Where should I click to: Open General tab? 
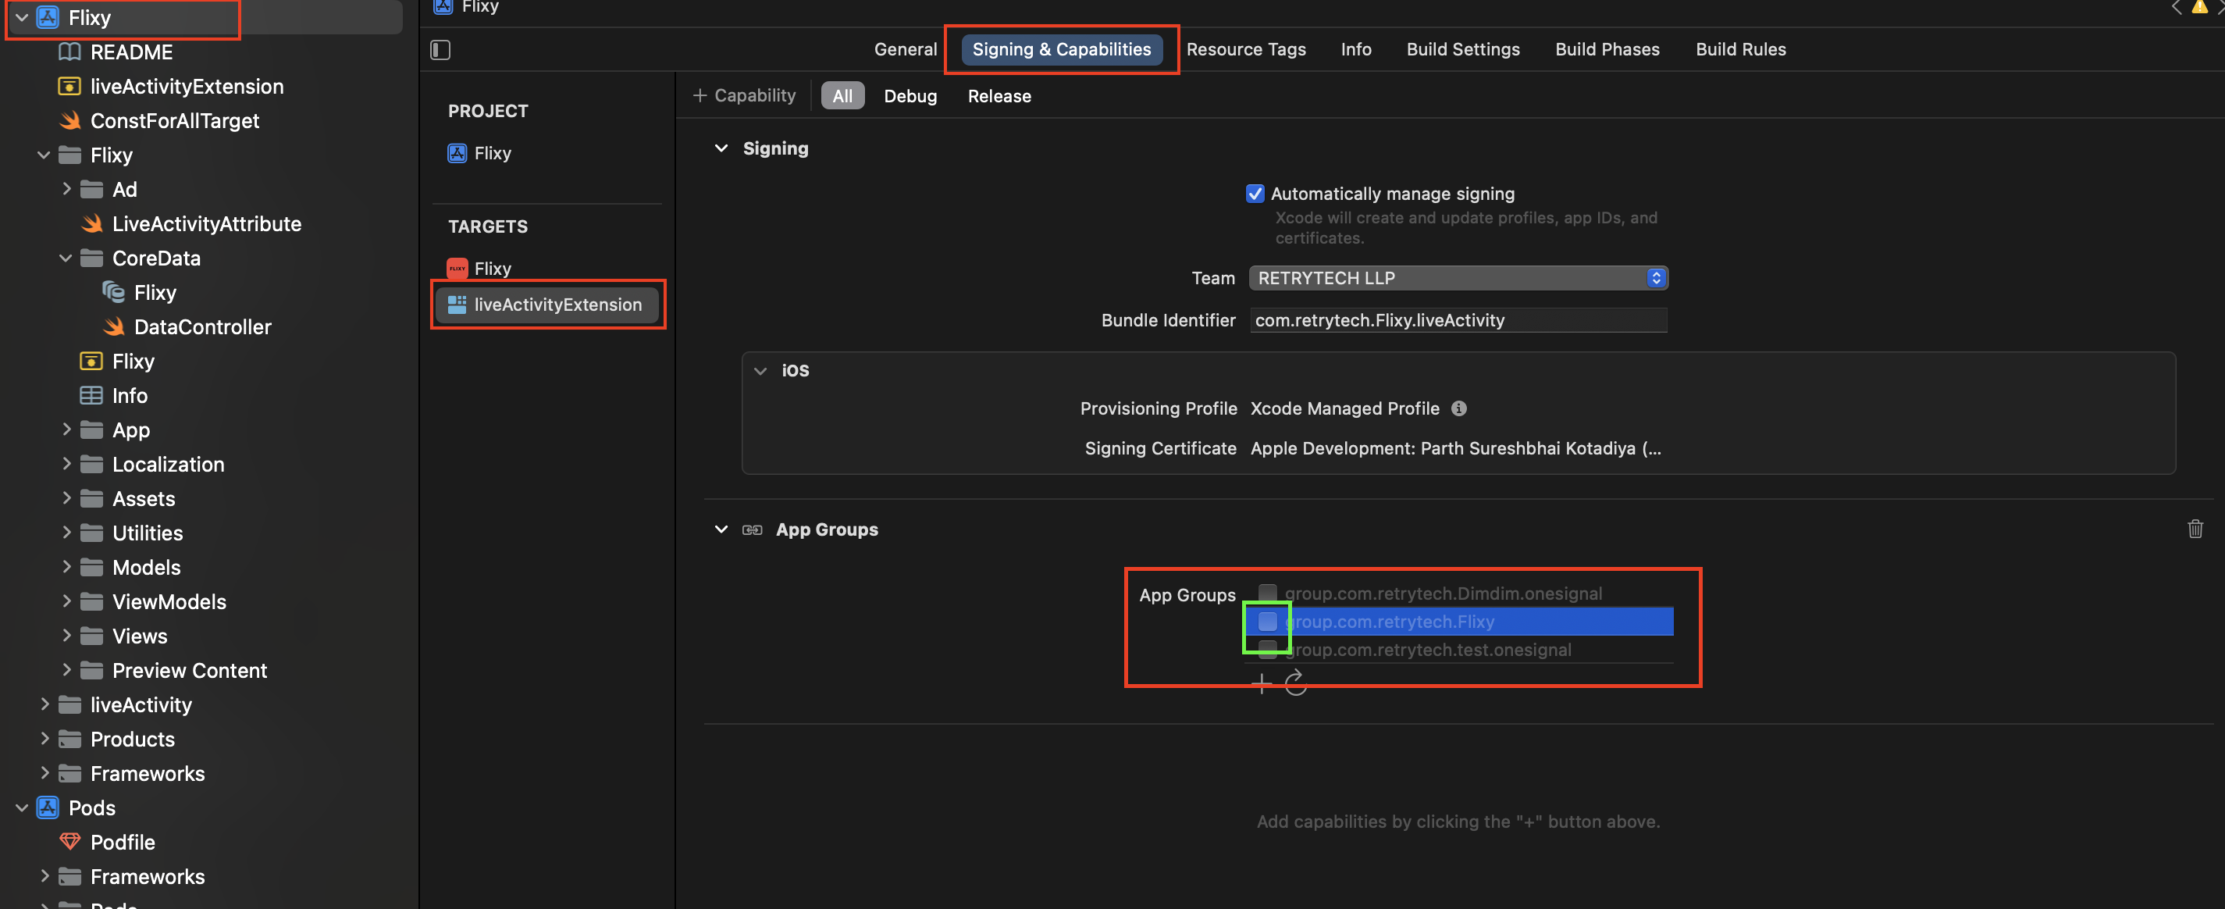[904, 49]
